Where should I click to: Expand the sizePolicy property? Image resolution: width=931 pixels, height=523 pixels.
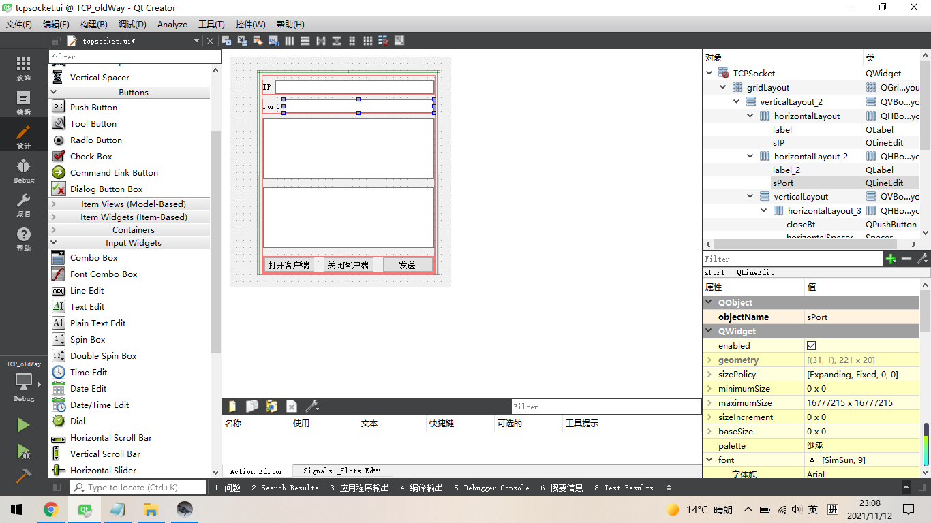point(709,374)
